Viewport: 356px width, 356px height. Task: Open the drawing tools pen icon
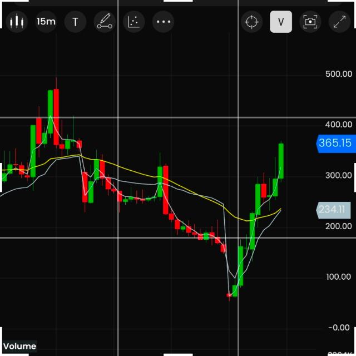pyautogui.click(x=104, y=22)
